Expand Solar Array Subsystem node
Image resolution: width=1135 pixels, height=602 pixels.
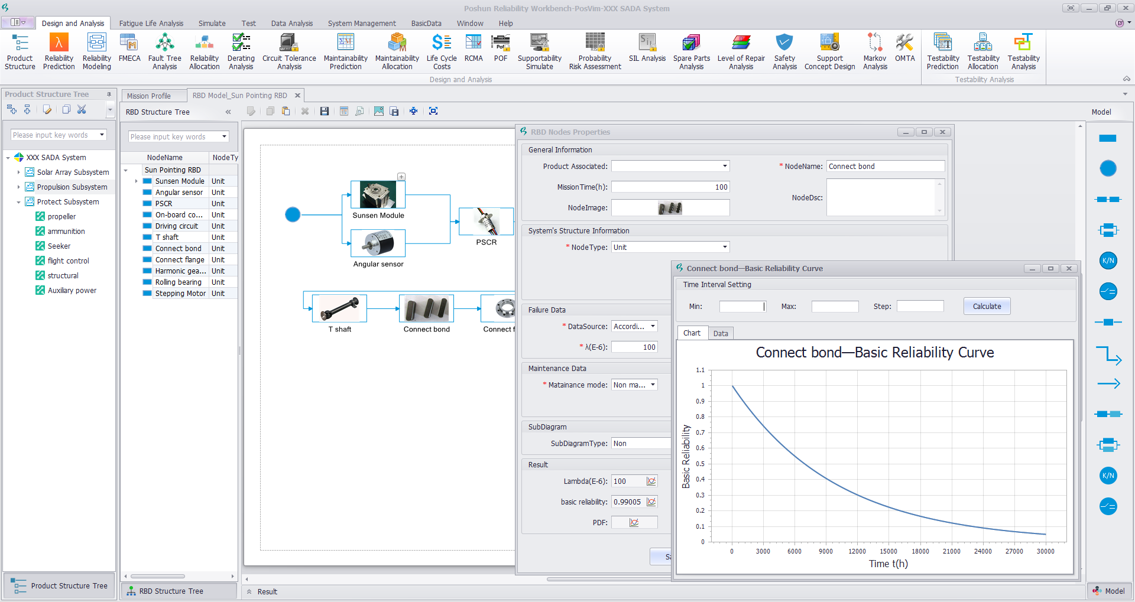point(18,173)
